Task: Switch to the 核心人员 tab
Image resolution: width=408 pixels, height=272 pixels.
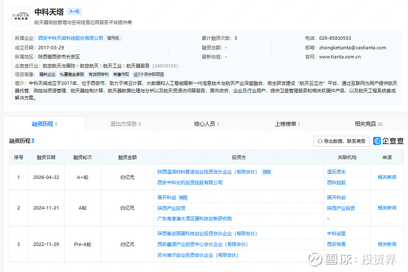Action: [207, 124]
